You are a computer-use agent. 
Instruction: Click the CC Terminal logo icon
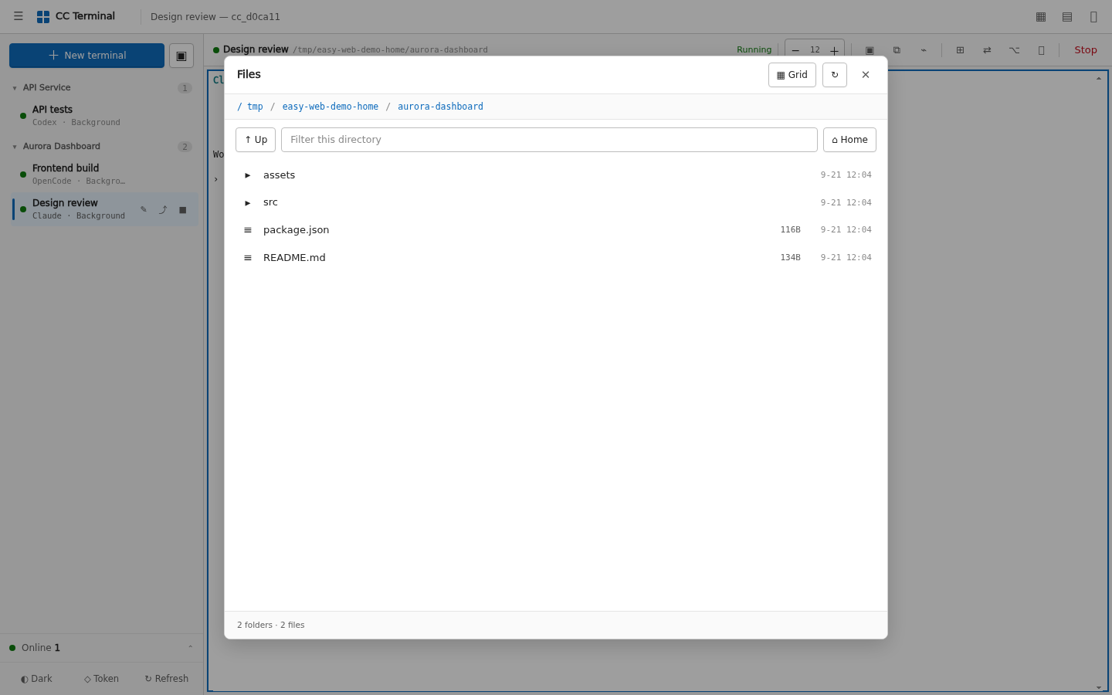(x=43, y=16)
